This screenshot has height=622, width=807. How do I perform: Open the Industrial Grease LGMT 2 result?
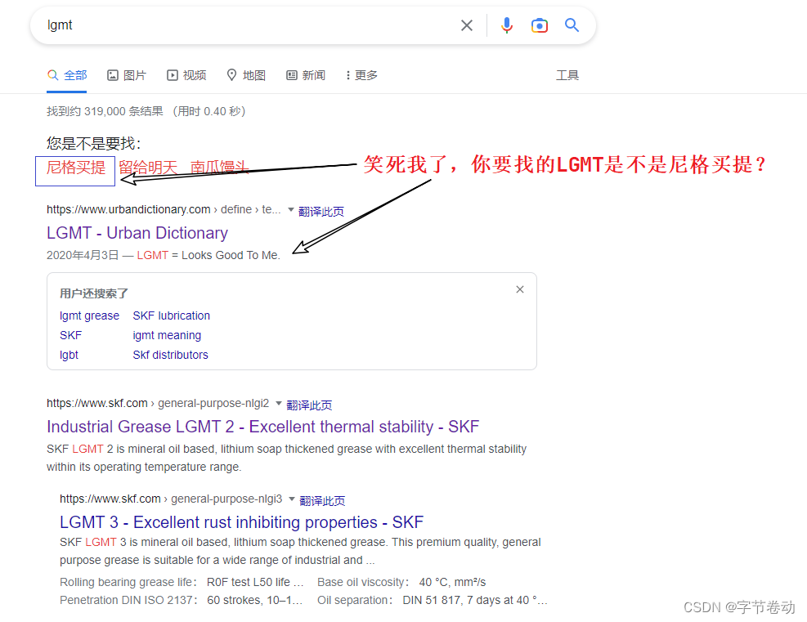(263, 426)
